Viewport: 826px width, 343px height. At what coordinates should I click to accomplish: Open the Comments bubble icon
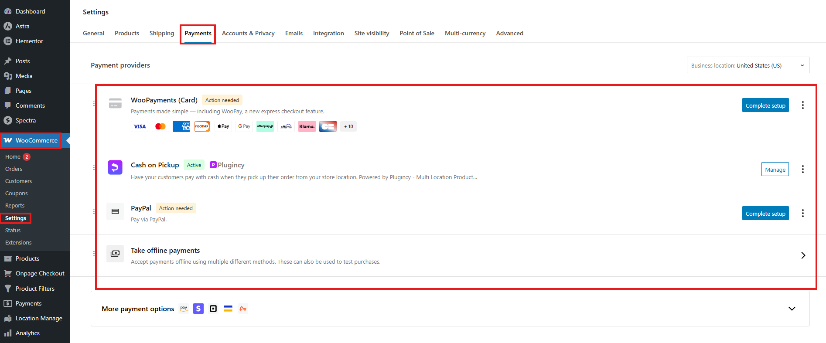(8, 105)
